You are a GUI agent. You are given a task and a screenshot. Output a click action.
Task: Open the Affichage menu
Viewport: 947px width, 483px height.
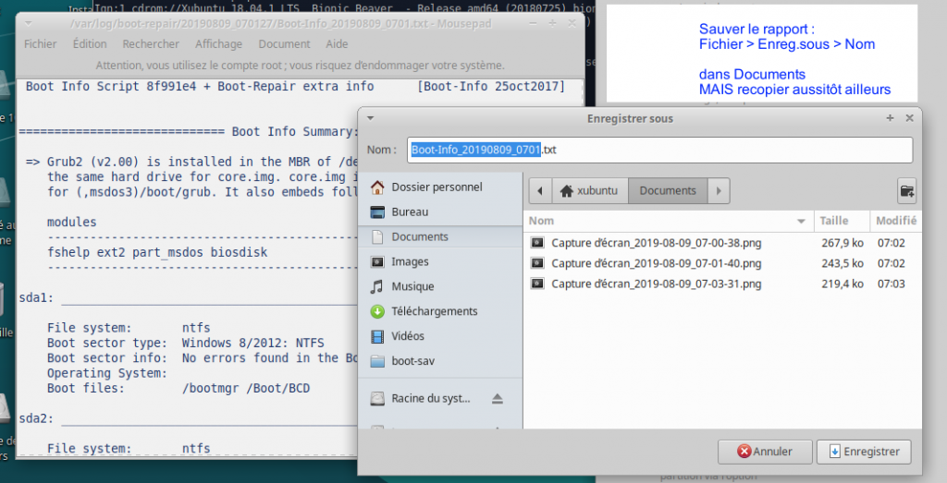tap(218, 43)
